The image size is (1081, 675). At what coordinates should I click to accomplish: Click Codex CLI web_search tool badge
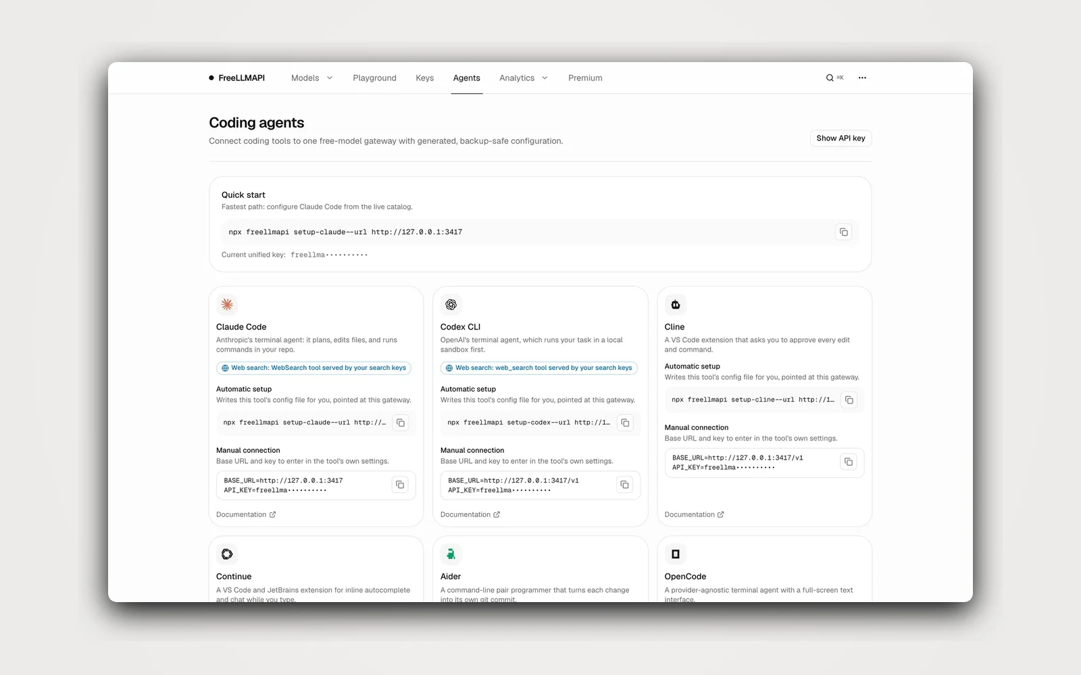tap(538, 368)
